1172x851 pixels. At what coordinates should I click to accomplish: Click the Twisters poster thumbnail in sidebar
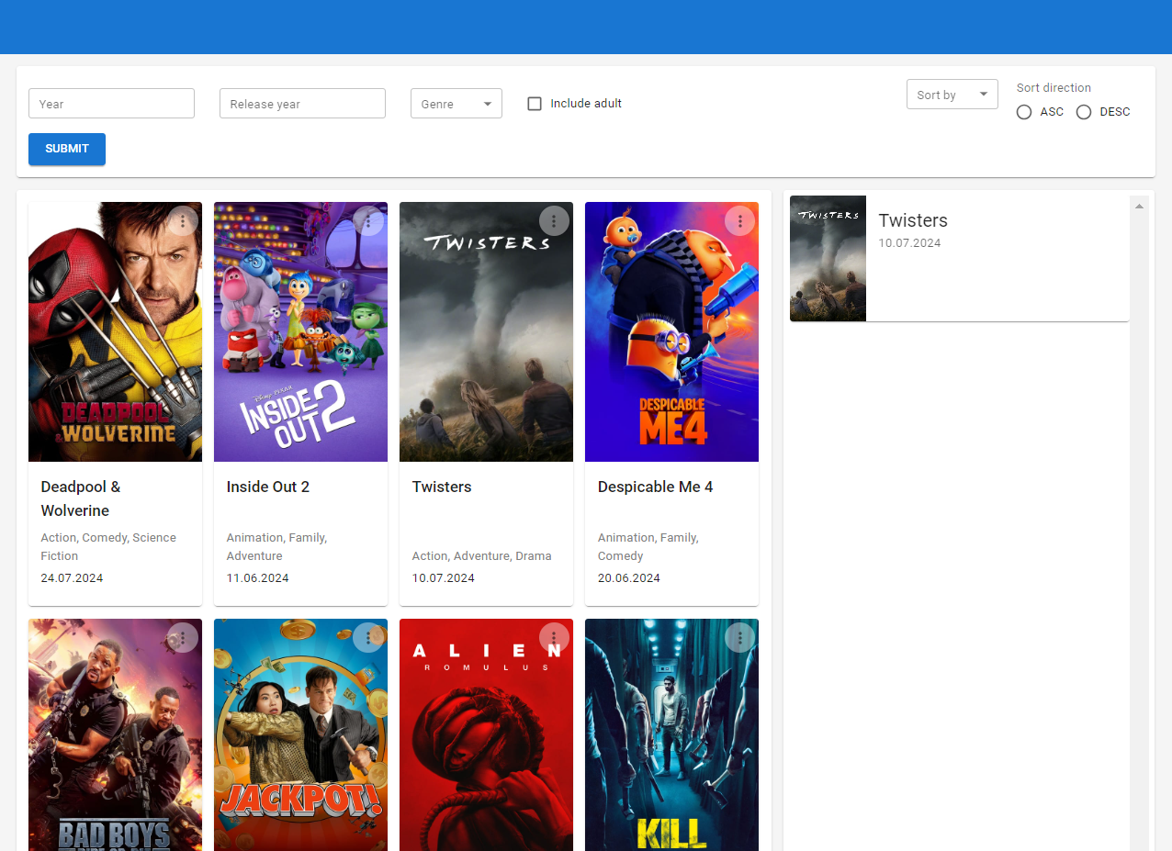click(x=828, y=258)
